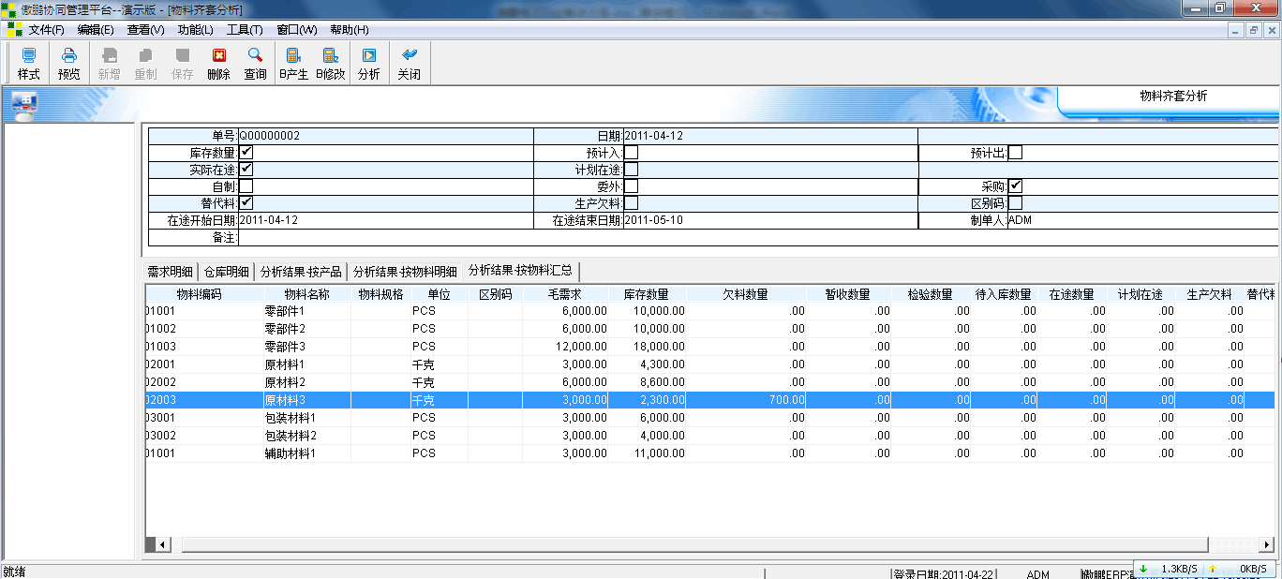Click the right arrow of the horizontal scrollbar
1282x579 pixels.
pos(1267,543)
